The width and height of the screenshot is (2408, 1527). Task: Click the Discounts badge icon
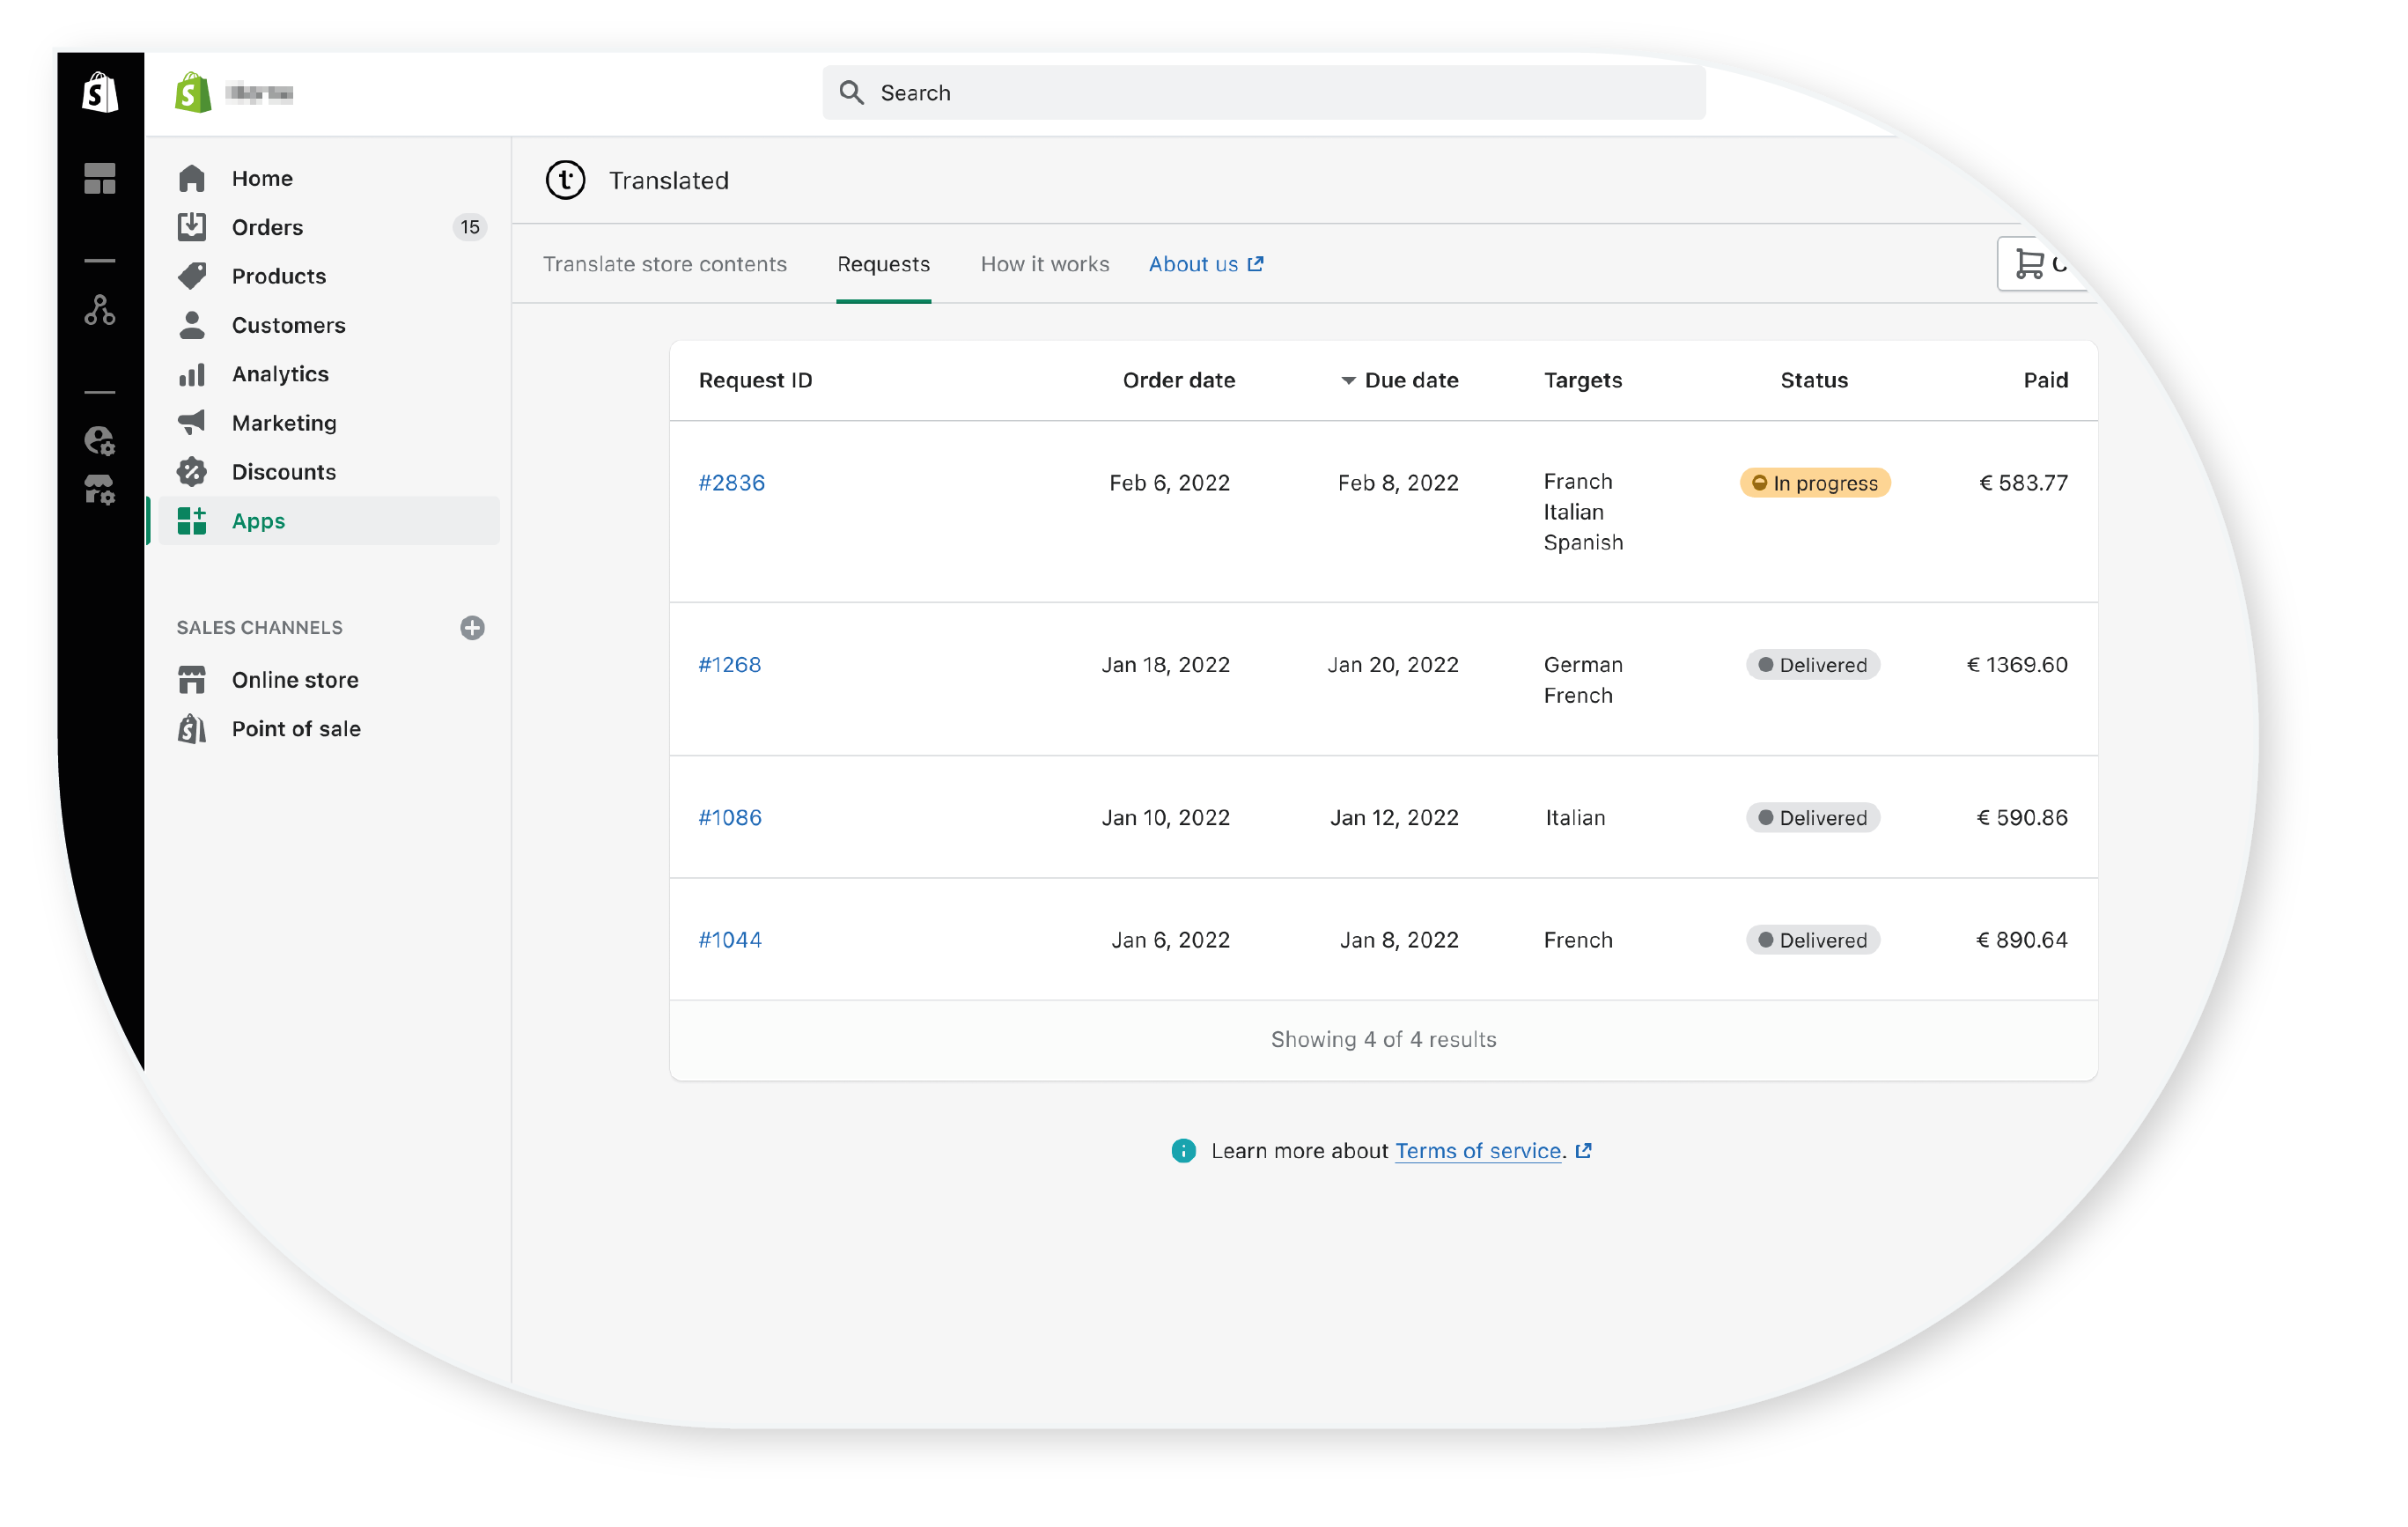192,472
